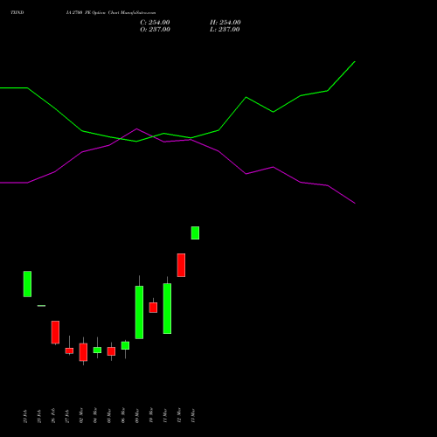Click the open value O: 237.00
This screenshot has width=437, height=437.
pyautogui.click(x=155, y=30)
